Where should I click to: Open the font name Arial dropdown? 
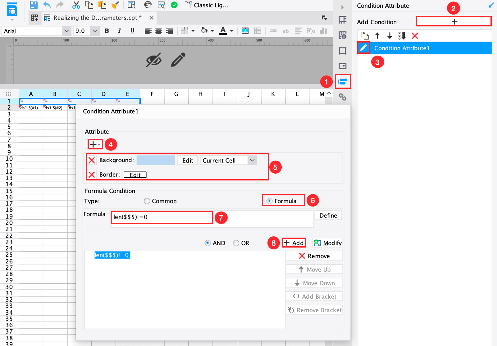point(66,31)
